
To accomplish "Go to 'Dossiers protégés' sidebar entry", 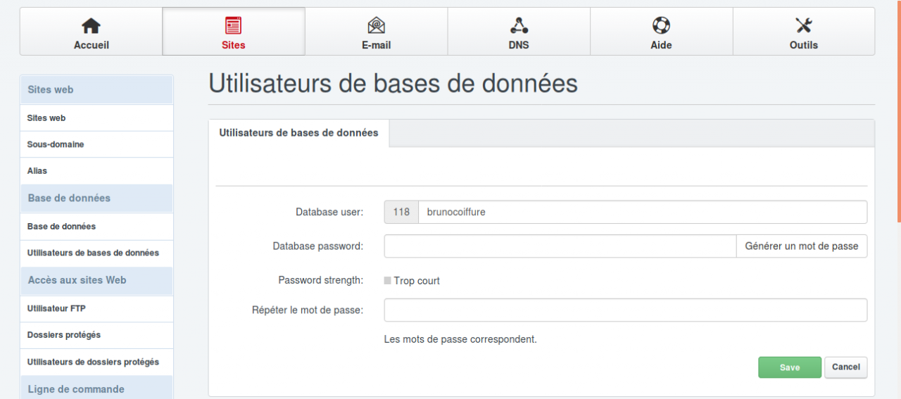I will pos(64,335).
